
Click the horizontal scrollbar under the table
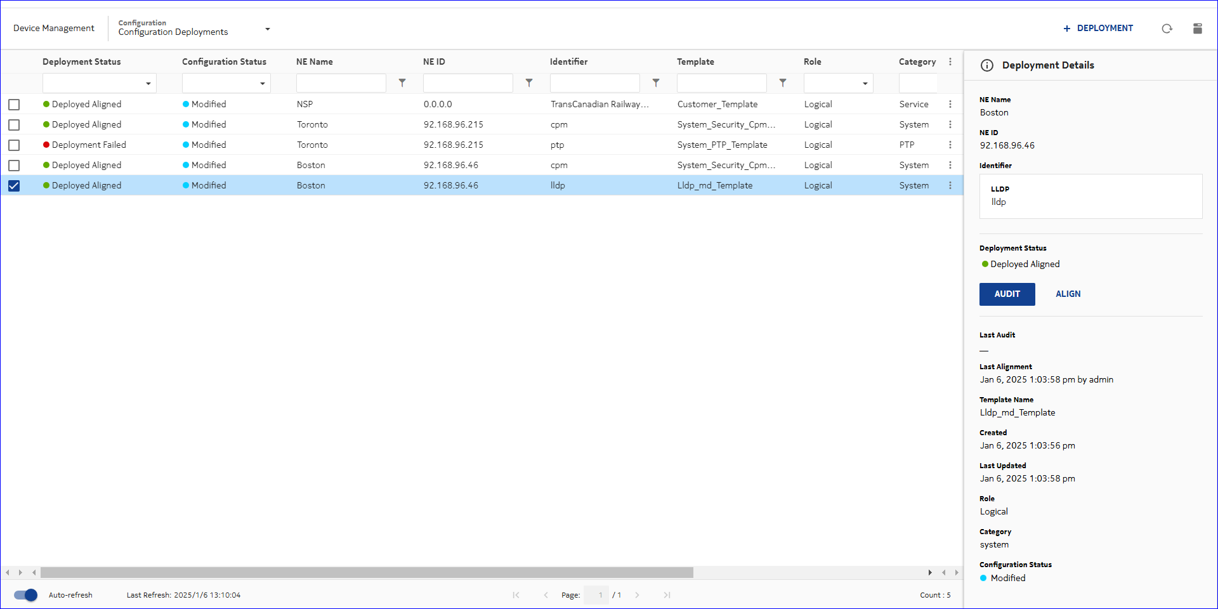click(x=367, y=573)
